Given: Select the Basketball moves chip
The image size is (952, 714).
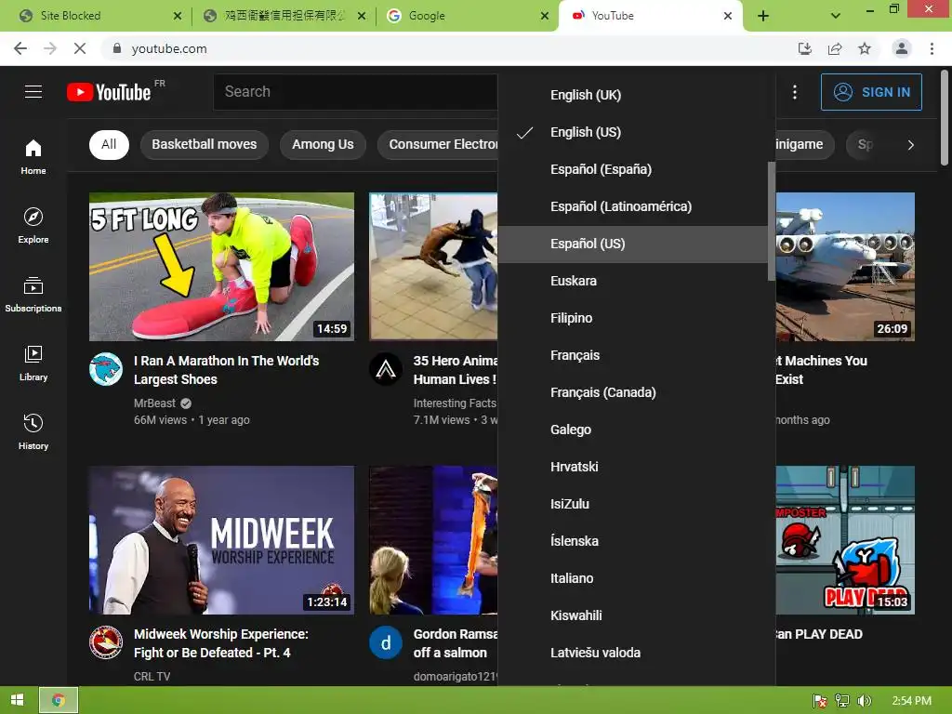Looking at the screenshot, I should pos(204,144).
